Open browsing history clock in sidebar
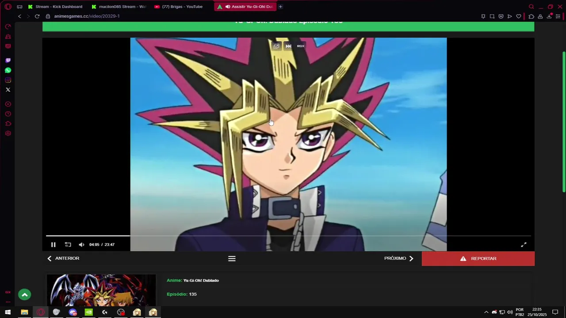Screen dimensions: 566x318 tap(8, 114)
